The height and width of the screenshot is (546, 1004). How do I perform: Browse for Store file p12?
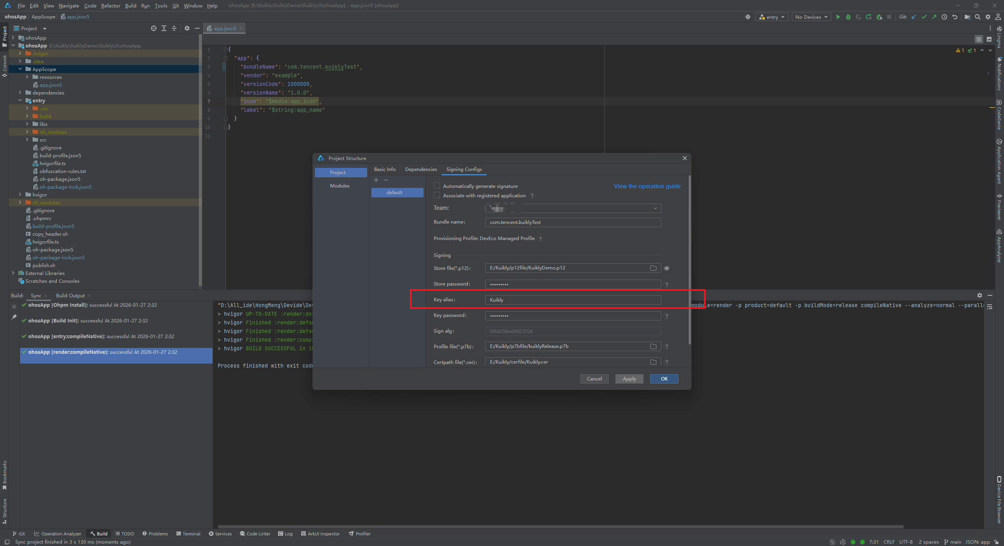(653, 268)
